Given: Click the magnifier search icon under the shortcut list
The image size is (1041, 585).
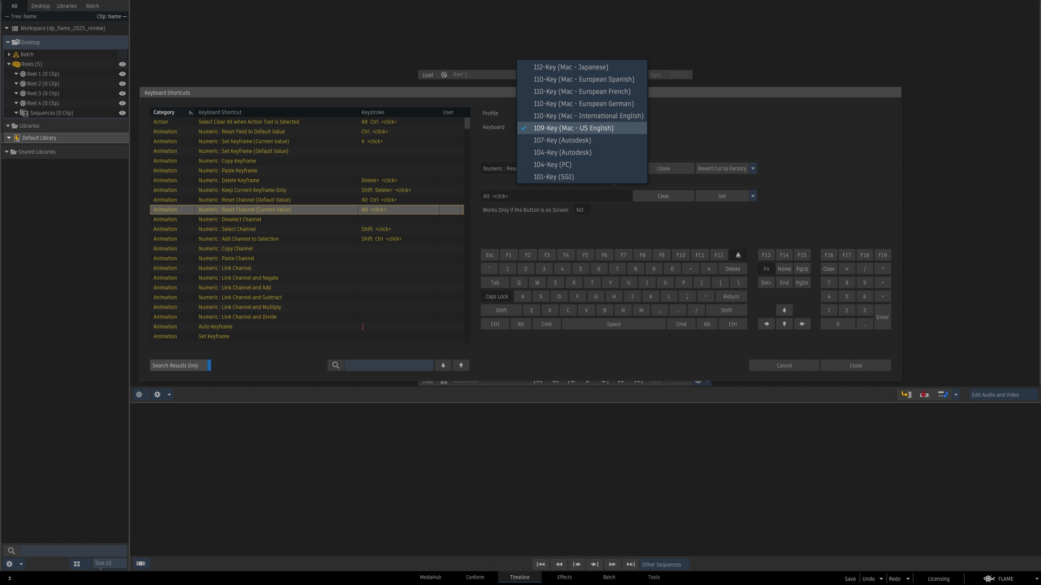Looking at the screenshot, I should pyautogui.click(x=335, y=365).
